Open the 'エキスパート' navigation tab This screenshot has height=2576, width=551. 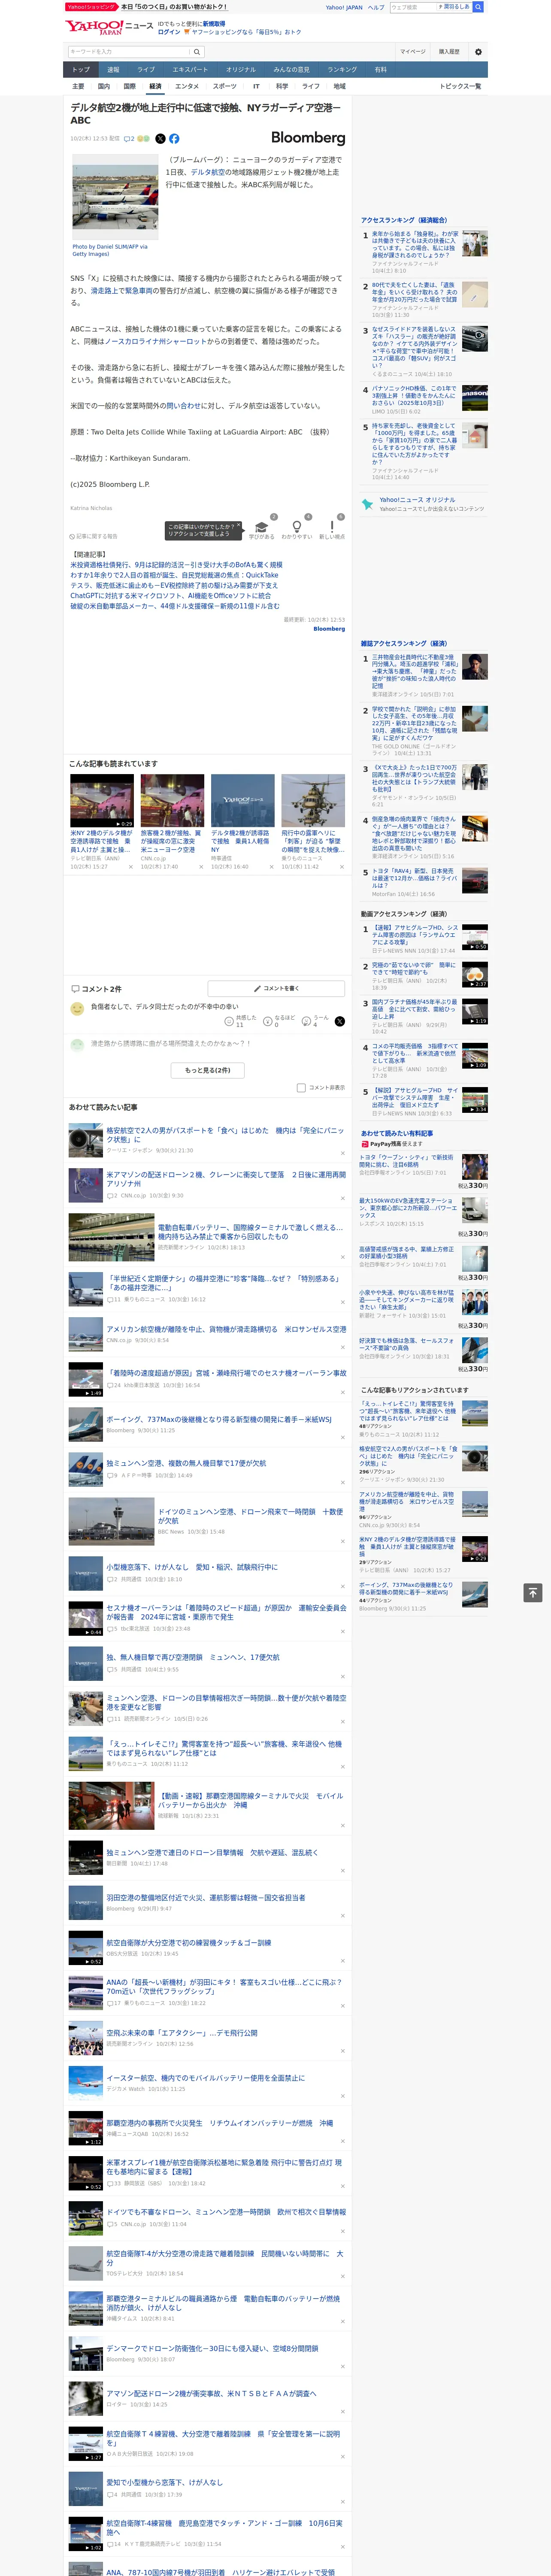point(190,70)
